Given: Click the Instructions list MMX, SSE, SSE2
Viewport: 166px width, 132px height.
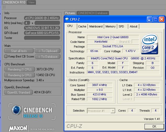Looking at the screenshot, I should [123, 72].
